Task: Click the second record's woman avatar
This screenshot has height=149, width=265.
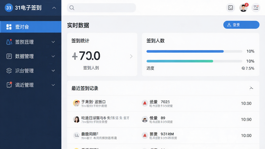Action: click(76, 119)
